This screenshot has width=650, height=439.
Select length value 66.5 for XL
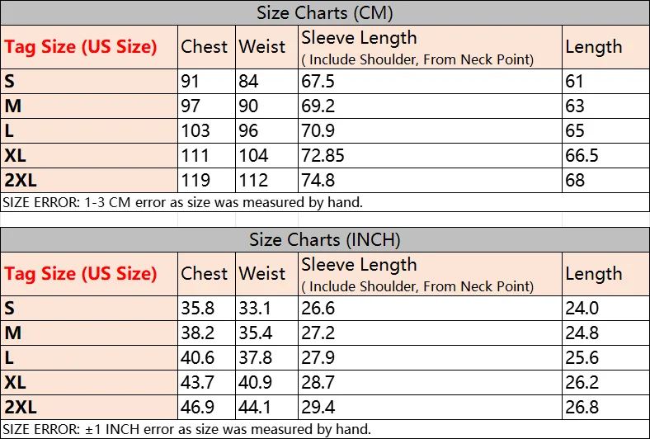coord(582,155)
